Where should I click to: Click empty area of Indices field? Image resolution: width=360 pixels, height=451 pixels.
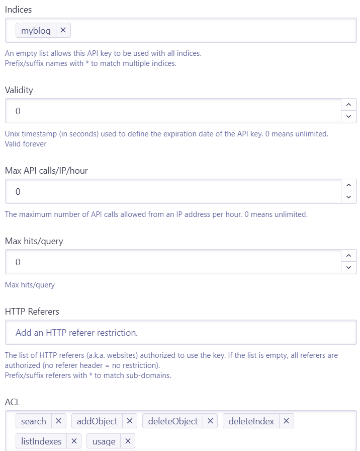(211, 31)
